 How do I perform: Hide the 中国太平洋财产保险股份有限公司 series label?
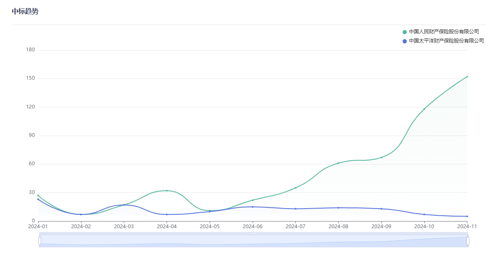coord(446,41)
